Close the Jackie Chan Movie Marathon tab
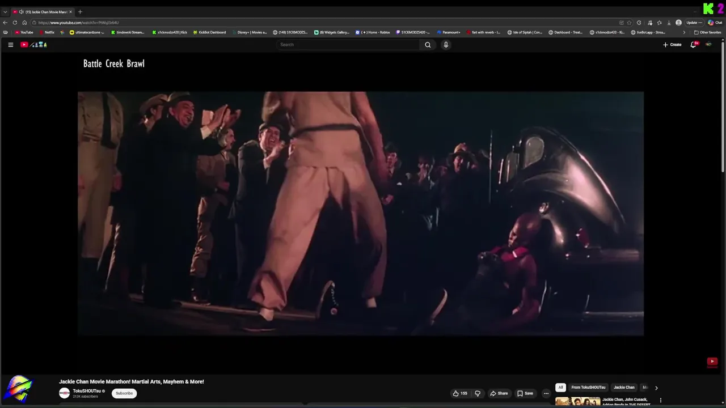Screen dimensions: 726x408 (71, 12)
